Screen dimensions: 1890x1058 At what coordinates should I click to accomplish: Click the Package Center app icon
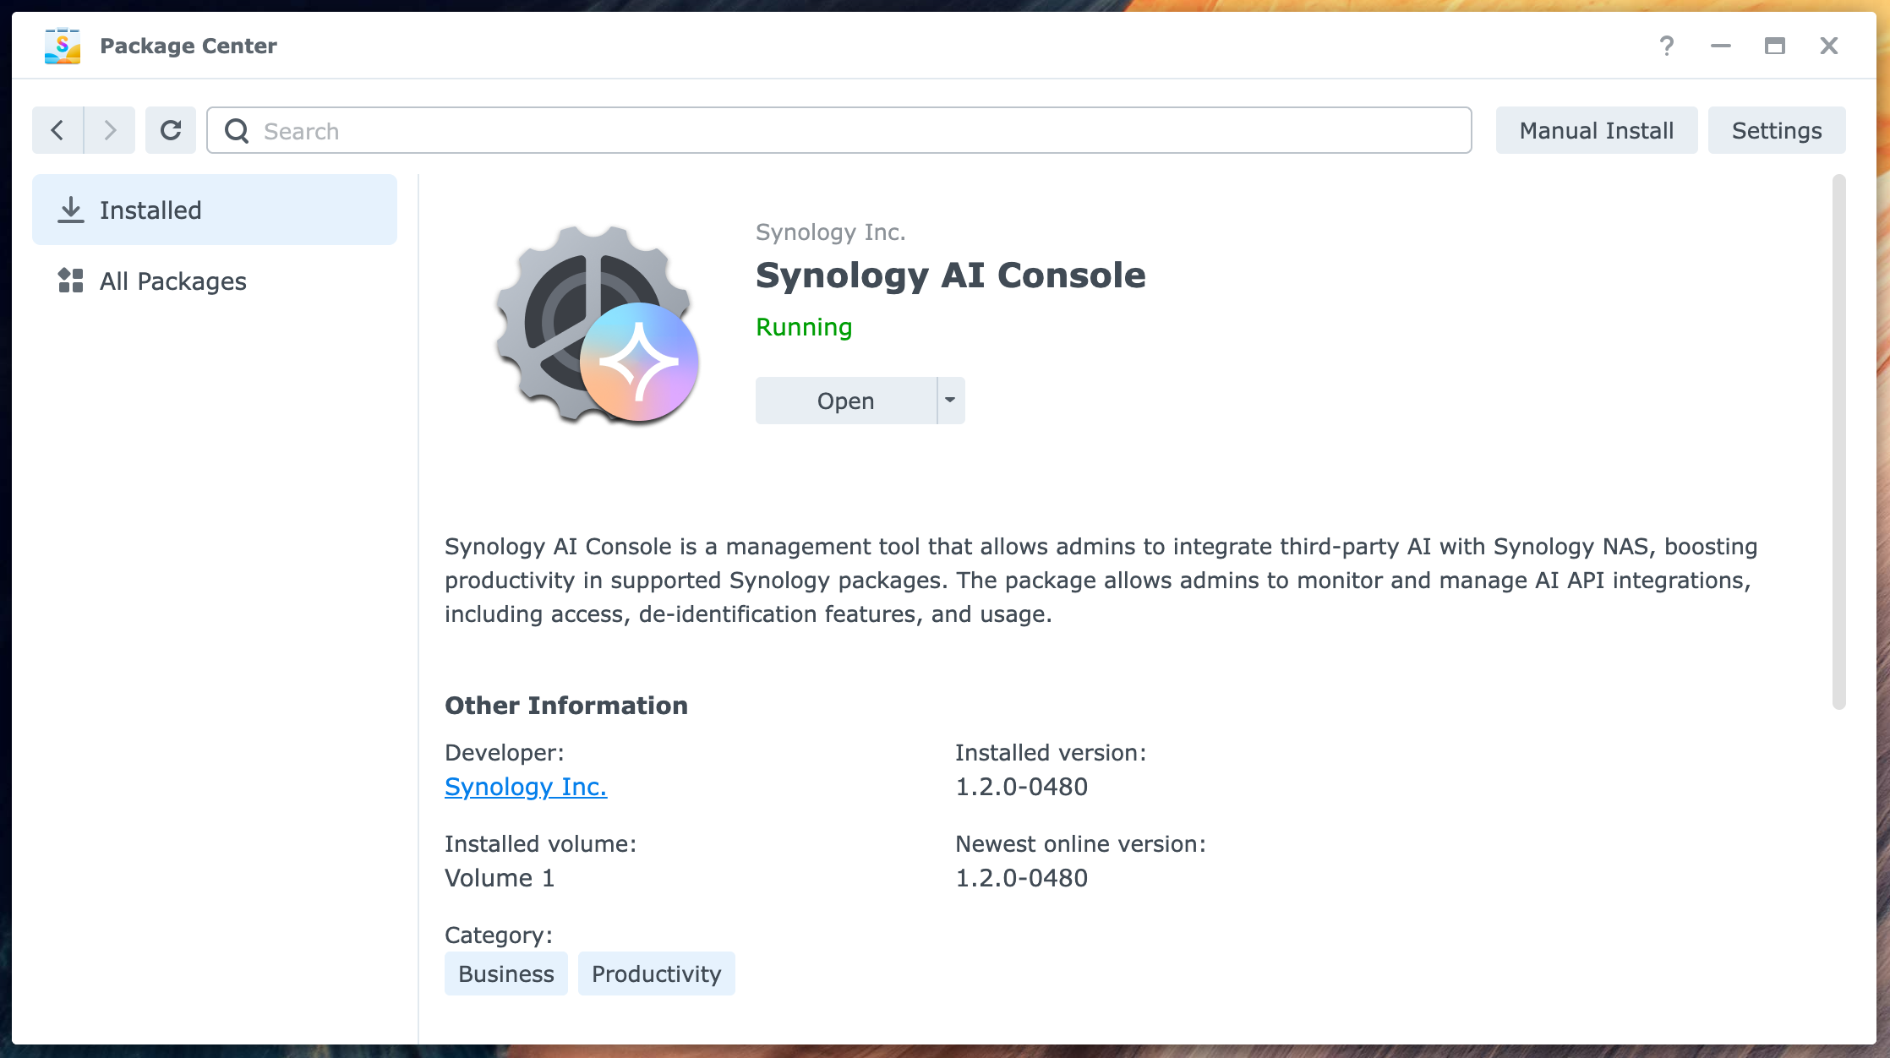click(x=63, y=46)
